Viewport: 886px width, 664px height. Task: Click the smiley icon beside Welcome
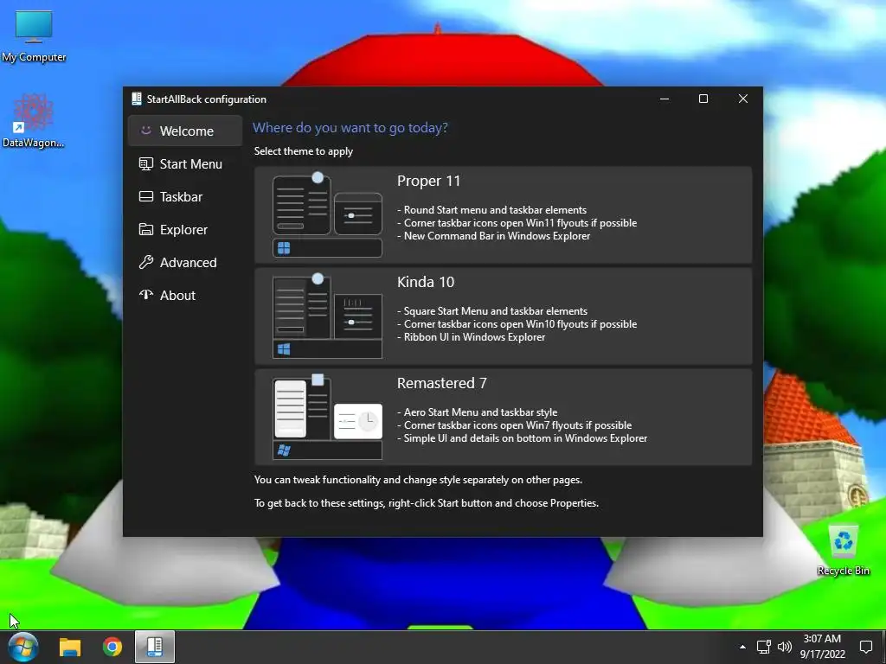click(145, 131)
